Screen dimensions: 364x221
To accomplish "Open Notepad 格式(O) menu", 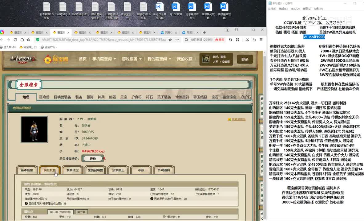I will point(295,9).
